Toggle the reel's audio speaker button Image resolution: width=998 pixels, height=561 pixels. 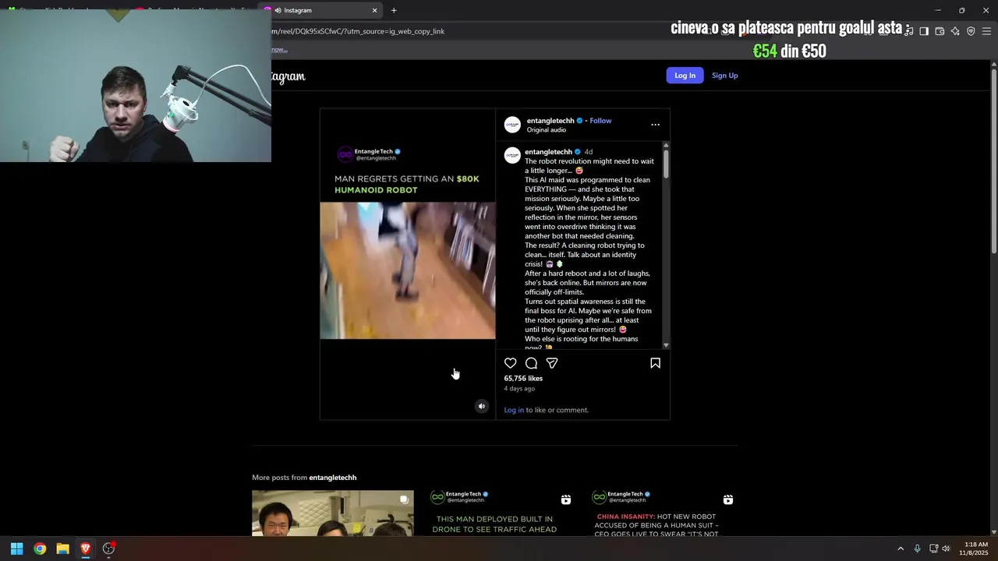(x=481, y=406)
